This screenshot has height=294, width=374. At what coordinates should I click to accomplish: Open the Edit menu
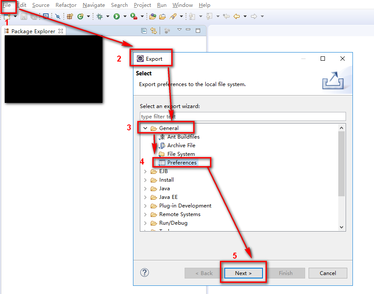point(22,5)
